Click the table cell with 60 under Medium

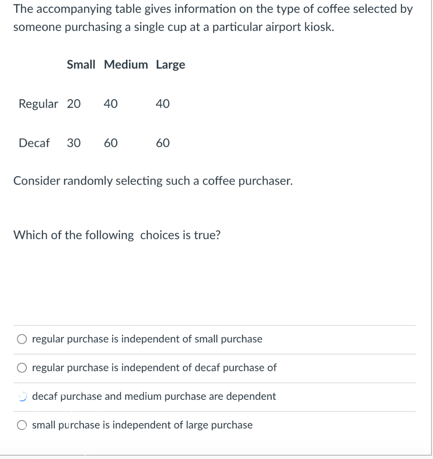(x=111, y=143)
